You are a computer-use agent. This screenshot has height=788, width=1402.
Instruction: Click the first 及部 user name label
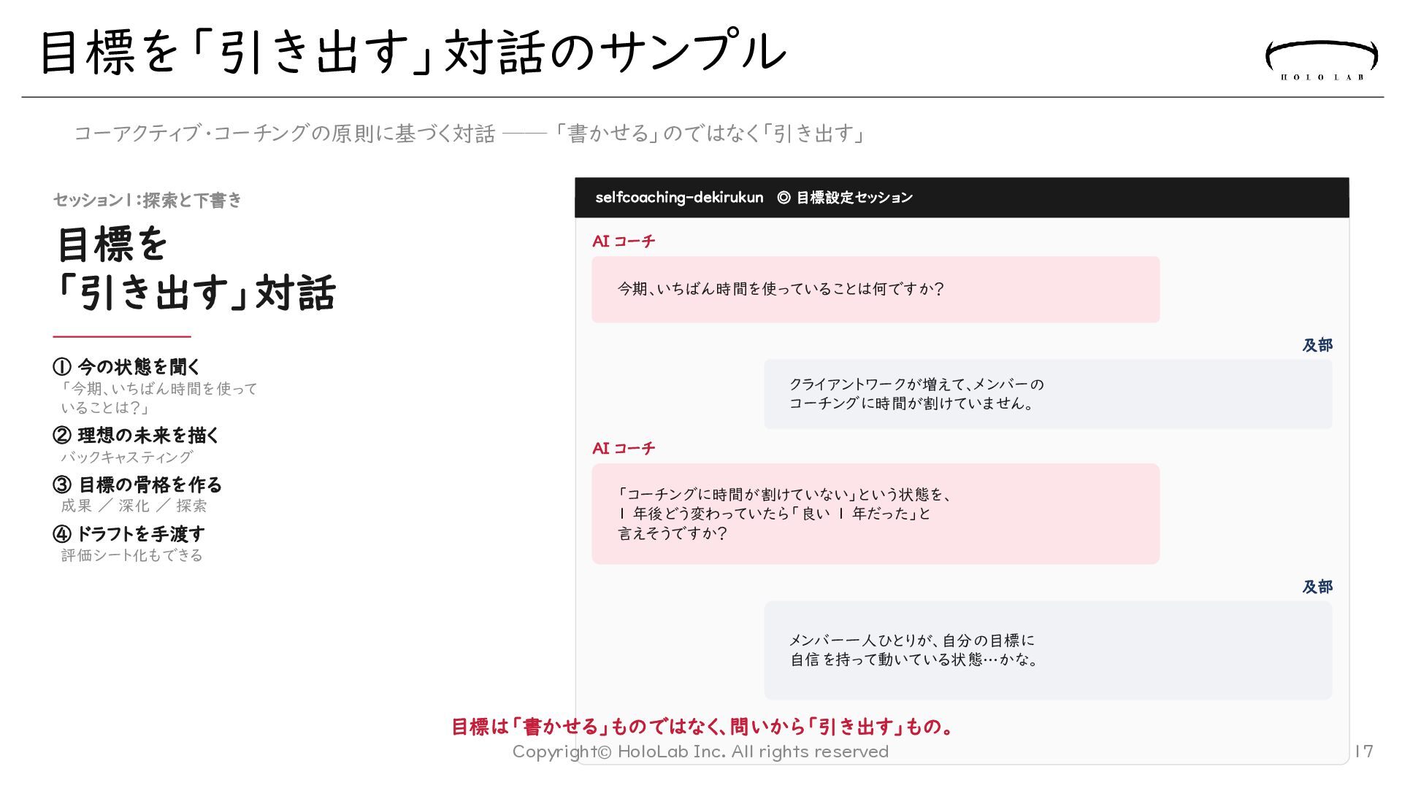1317,345
